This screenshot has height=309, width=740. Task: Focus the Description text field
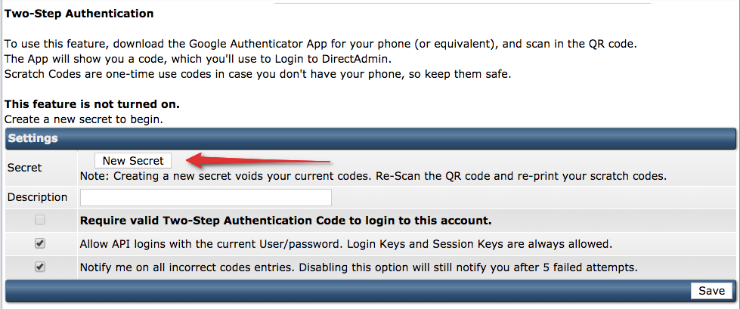coord(206,197)
